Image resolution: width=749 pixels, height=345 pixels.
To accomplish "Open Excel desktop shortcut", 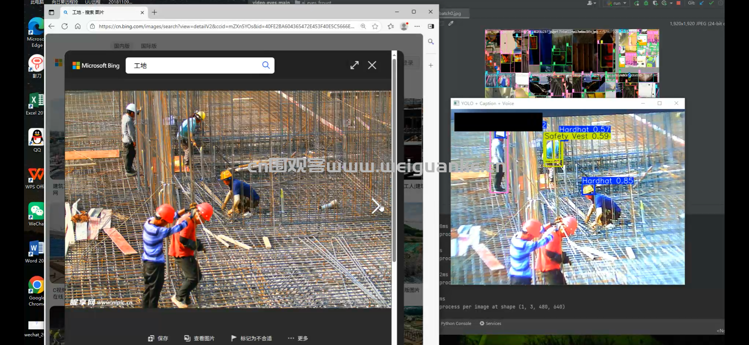I will point(35,103).
